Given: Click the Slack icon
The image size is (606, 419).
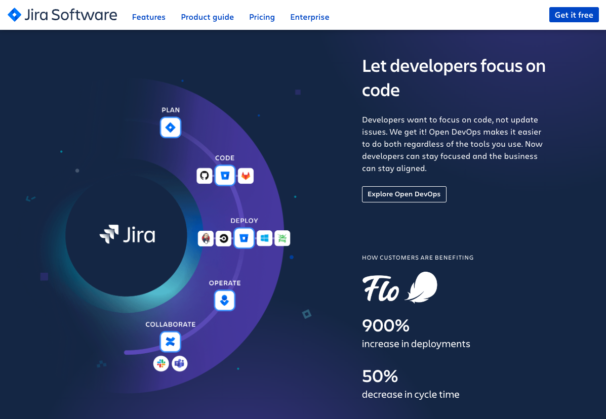Looking at the screenshot, I should click(161, 363).
